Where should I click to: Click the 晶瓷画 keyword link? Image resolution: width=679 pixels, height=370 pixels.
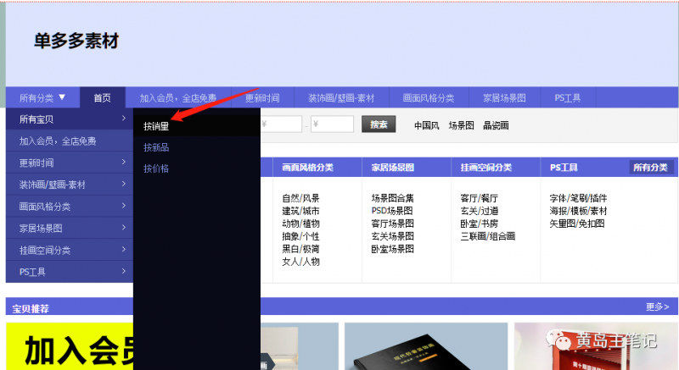[496, 125]
